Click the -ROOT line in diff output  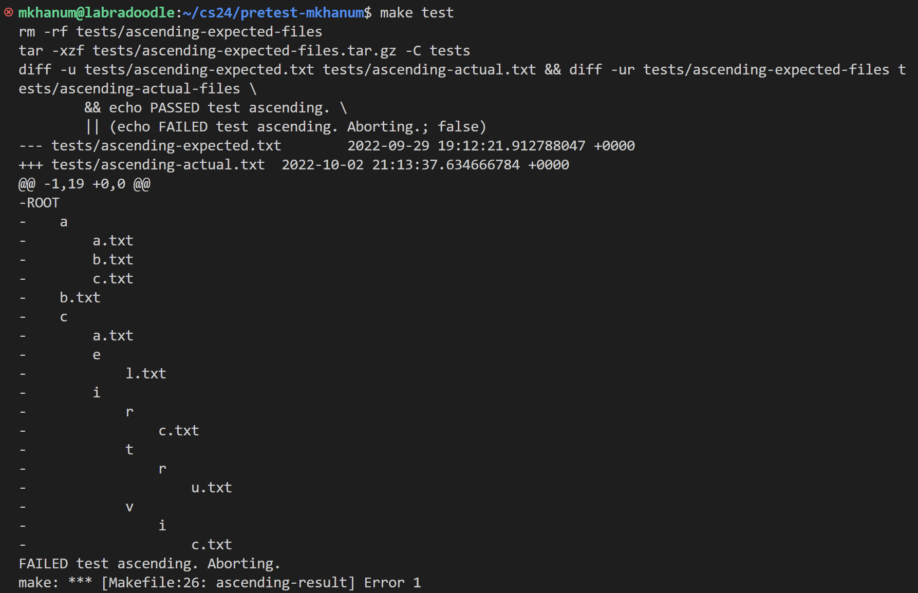(39, 203)
